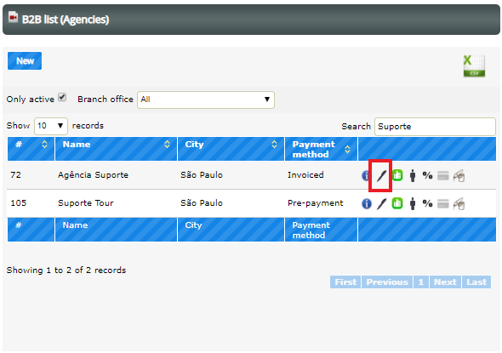The width and height of the screenshot is (502, 353).
Task: Click the New button
Action: [25, 60]
